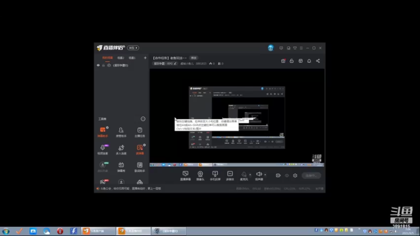Click the announcement text in the status bar

tap(130, 189)
